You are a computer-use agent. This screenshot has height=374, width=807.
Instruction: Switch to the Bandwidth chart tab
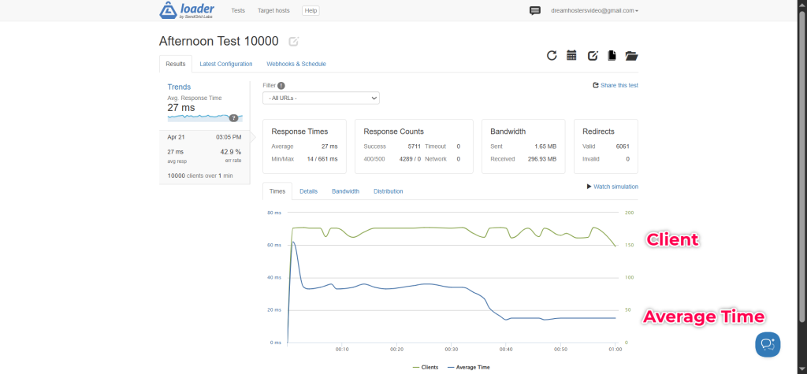(x=345, y=191)
